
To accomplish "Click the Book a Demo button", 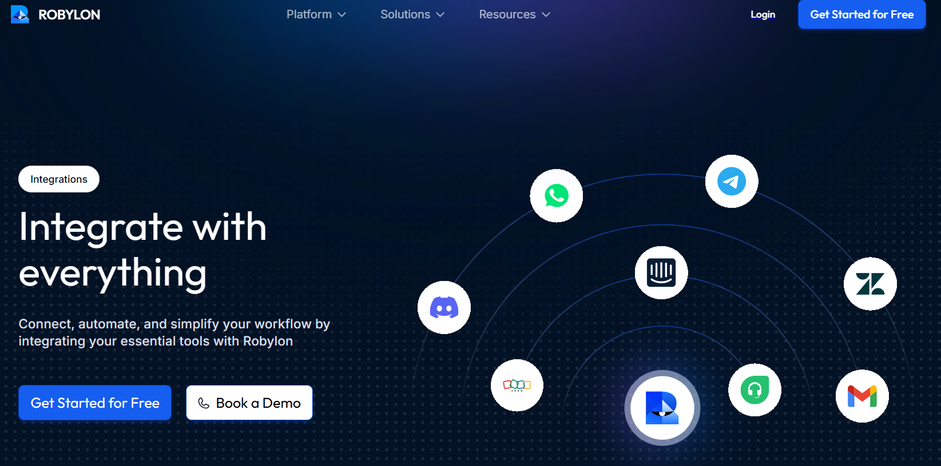I will click(249, 403).
